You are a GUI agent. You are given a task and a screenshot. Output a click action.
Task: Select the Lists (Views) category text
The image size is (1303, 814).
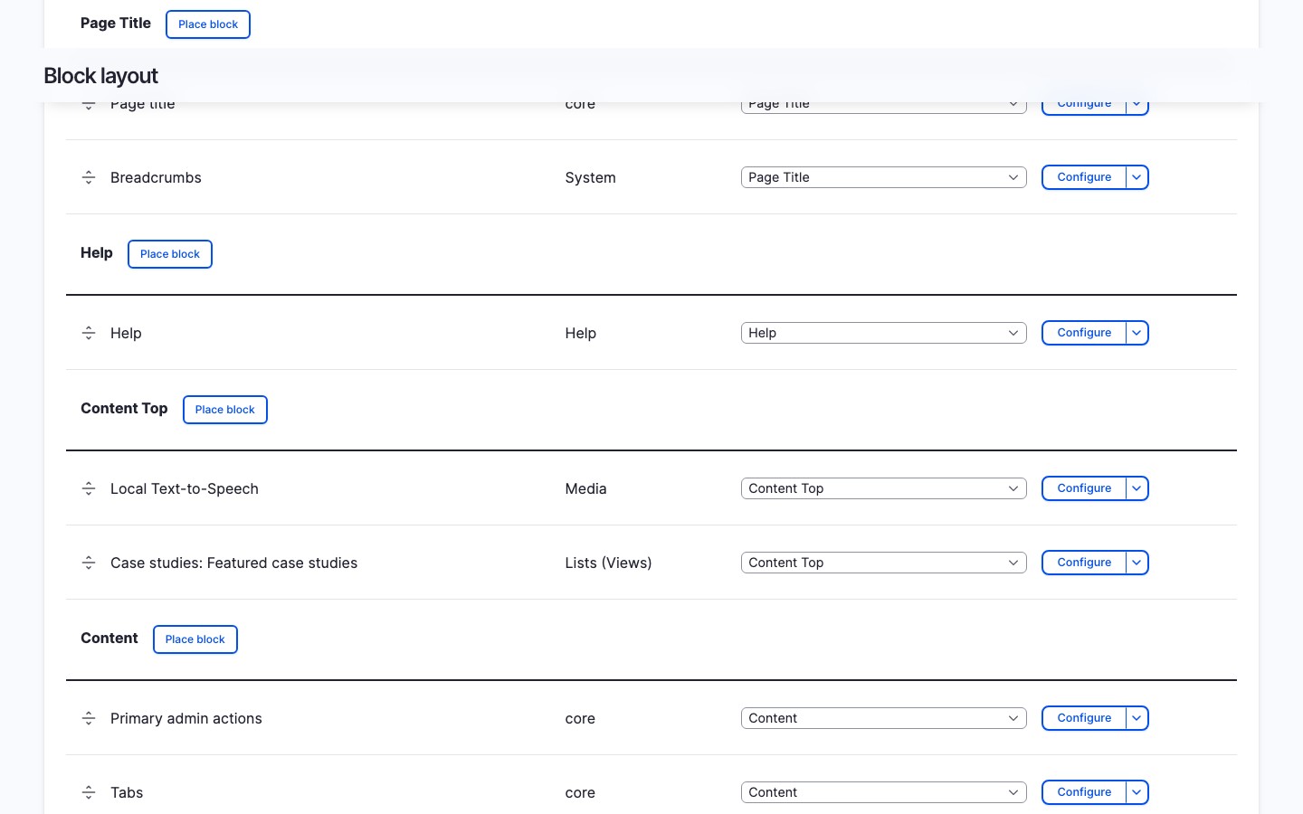608,563
